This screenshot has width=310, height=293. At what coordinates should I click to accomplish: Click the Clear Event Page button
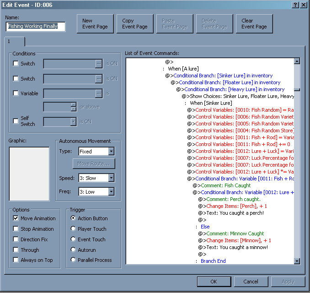254,24
